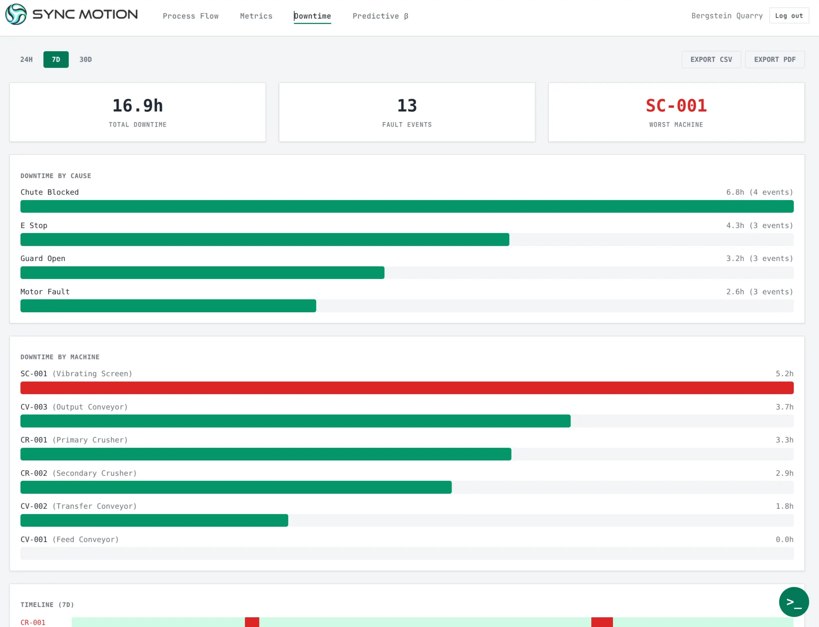The image size is (819, 627).
Task: Click the Sync Motion logo icon
Action: pos(16,14)
